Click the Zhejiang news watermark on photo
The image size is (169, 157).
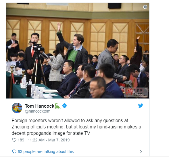136,92
